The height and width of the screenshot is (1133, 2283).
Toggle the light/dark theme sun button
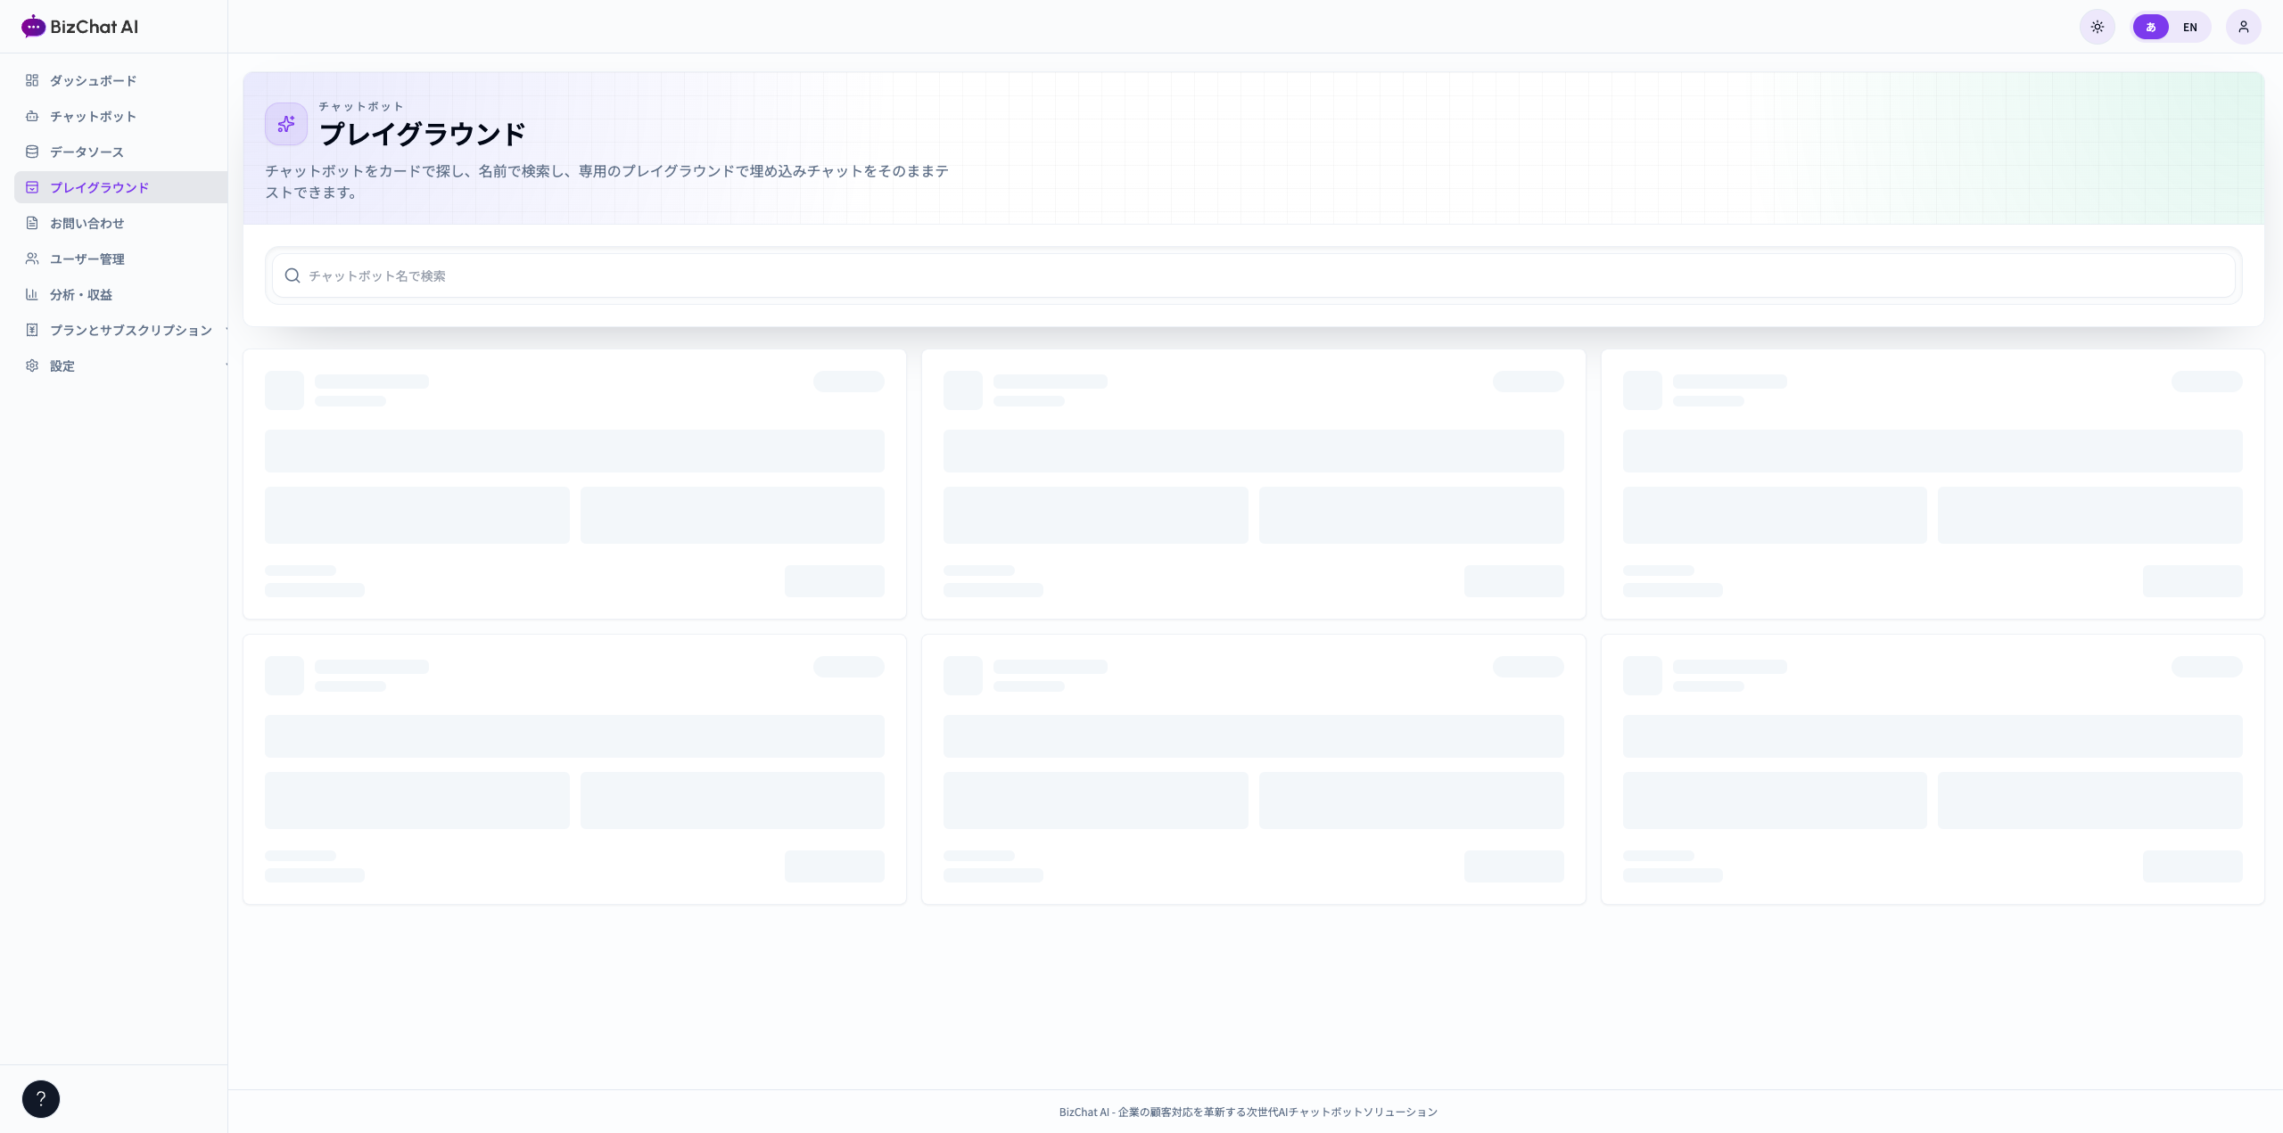point(2097,27)
